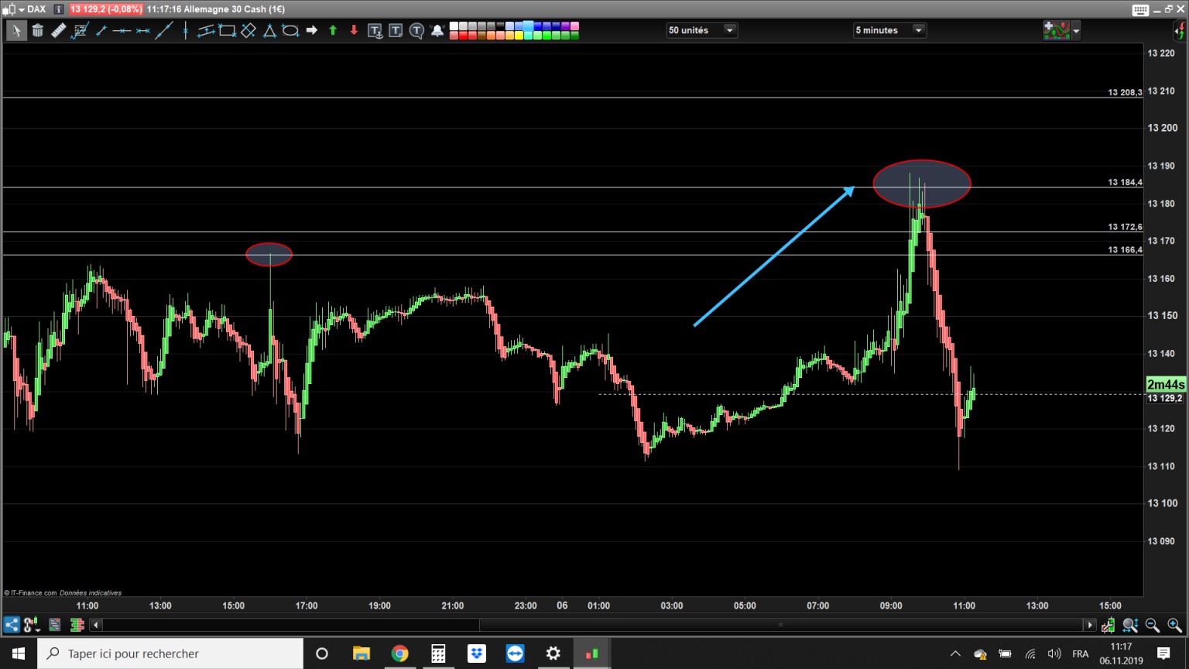1189x669 pixels.
Task: Open the on-screen keyboard icon
Action: pos(1140,9)
